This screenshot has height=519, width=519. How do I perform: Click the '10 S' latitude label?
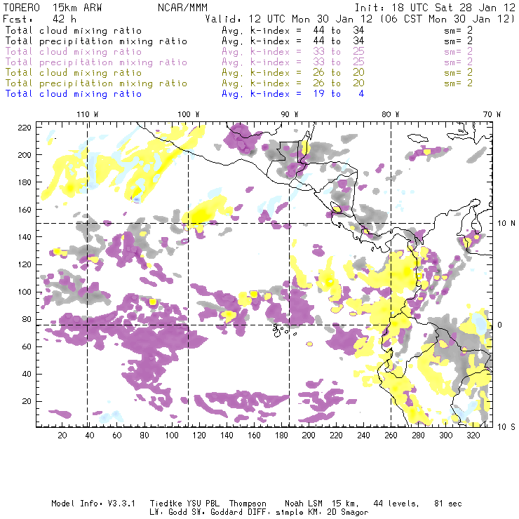[x=506, y=427]
